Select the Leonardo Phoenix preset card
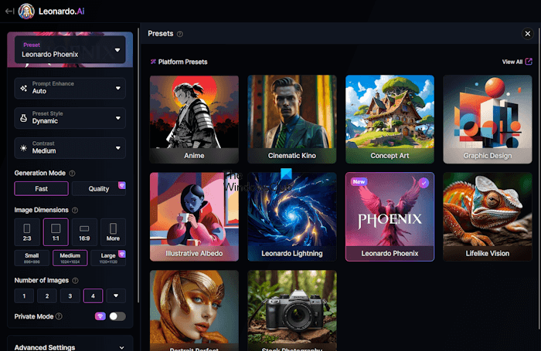 390,217
